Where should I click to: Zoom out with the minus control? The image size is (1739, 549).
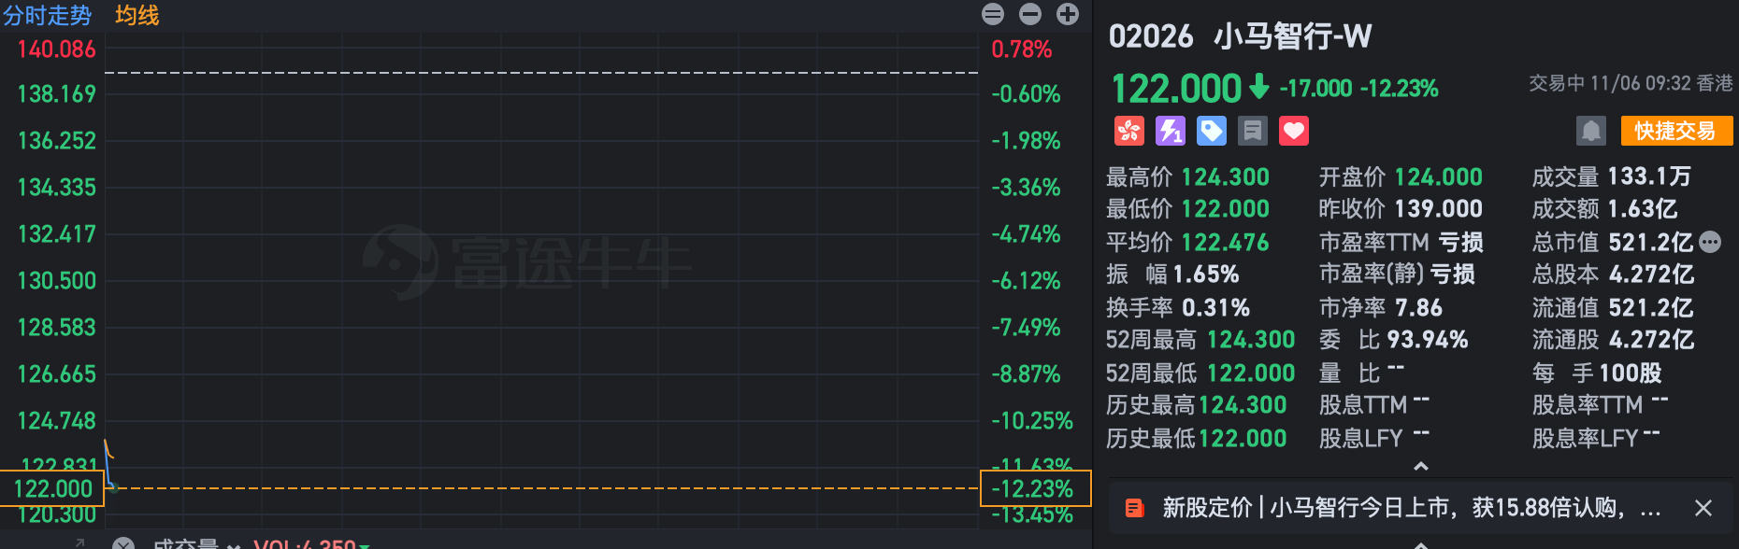pos(1029,14)
